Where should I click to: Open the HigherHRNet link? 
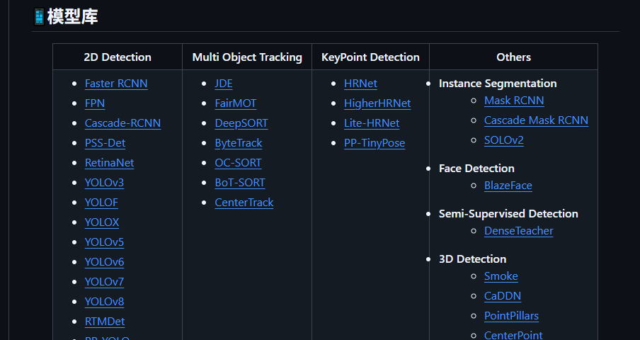pos(377,103)
